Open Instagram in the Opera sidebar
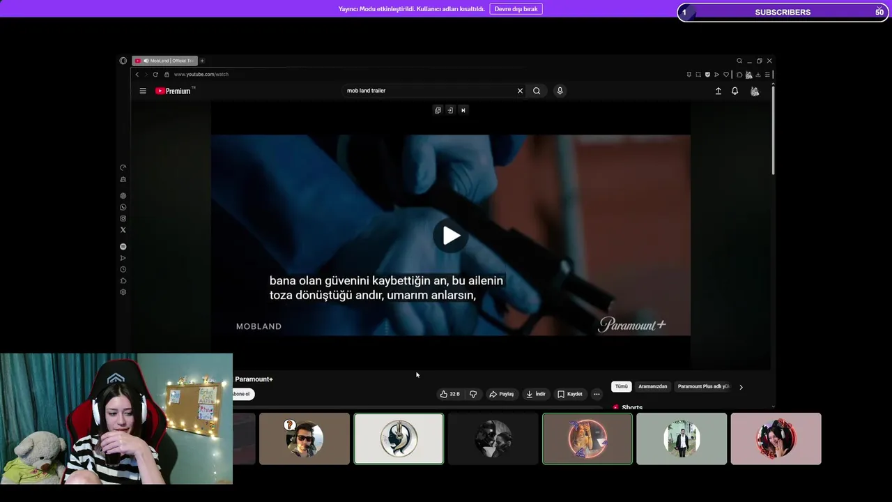The image size is (892, 502). (123, 218)
